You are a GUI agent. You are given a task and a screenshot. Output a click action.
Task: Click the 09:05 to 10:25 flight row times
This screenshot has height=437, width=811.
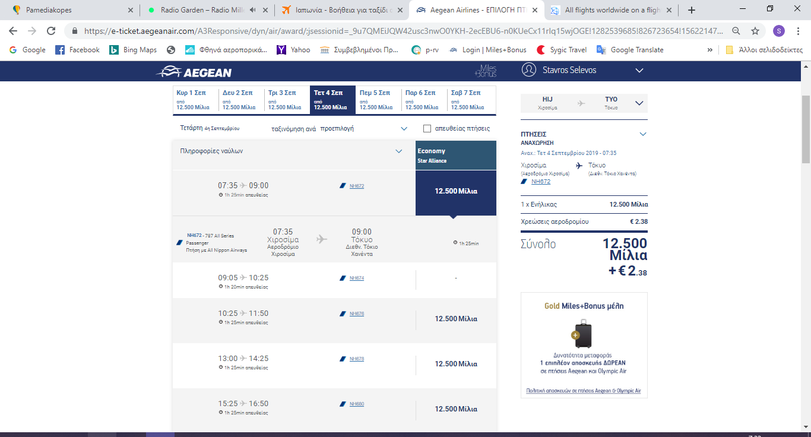tap(243, 277)
